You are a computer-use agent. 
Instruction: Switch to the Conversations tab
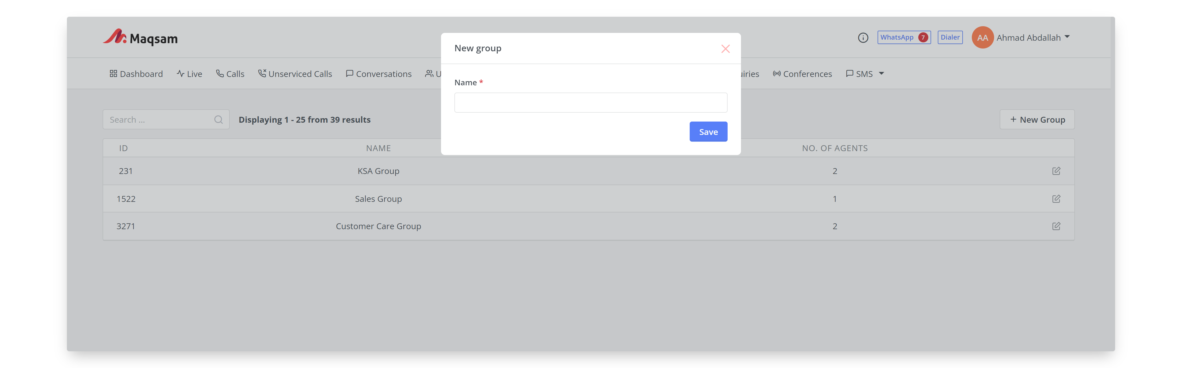coord(379,74)
